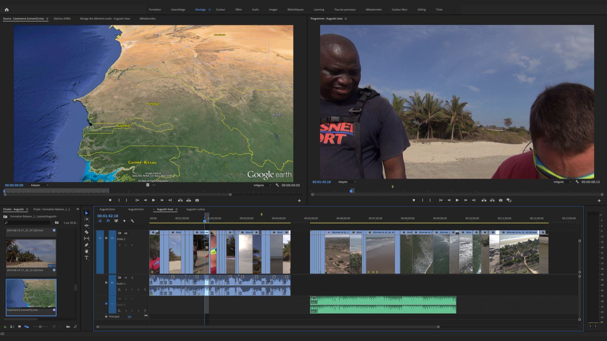Image resolution: width=607 pixels, height=341 pixels.
Task: Select the Pen tool
Action: (86, 245)
